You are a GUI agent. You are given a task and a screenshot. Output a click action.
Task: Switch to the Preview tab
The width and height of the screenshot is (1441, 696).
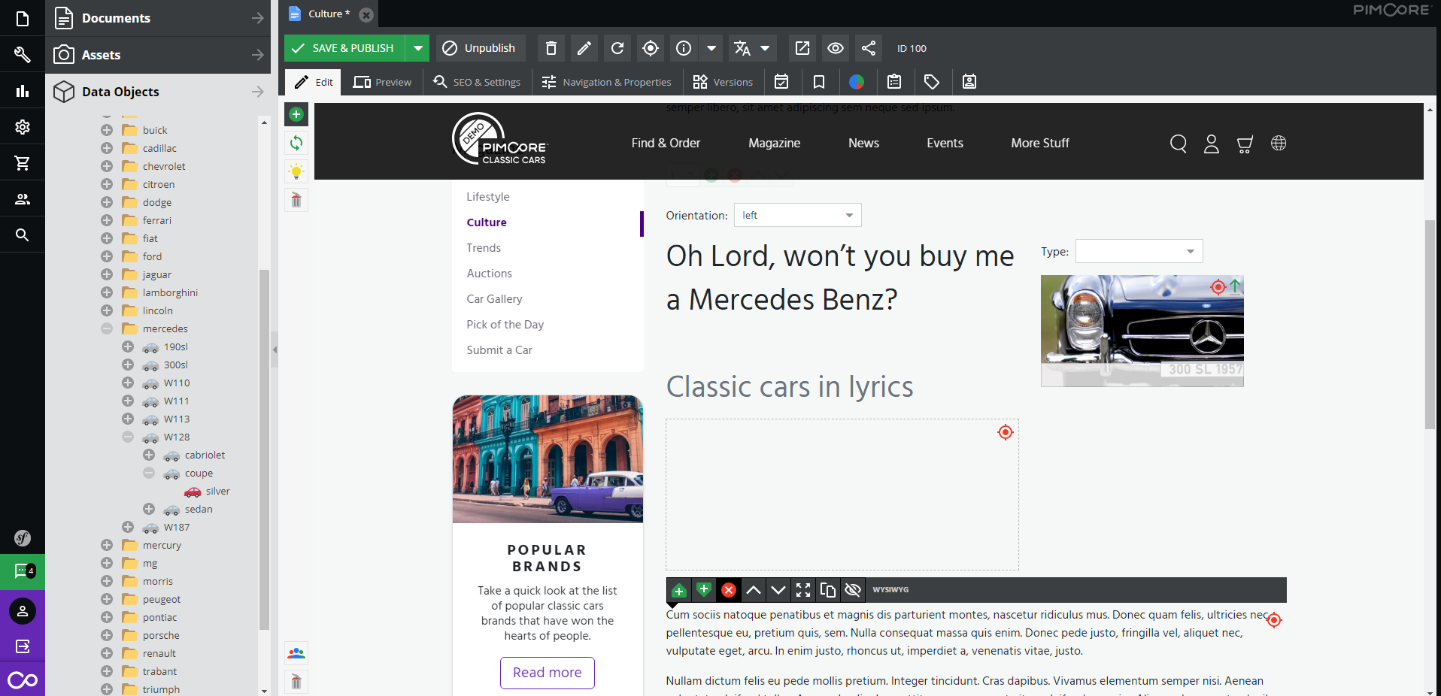click(x=382, y=82)
